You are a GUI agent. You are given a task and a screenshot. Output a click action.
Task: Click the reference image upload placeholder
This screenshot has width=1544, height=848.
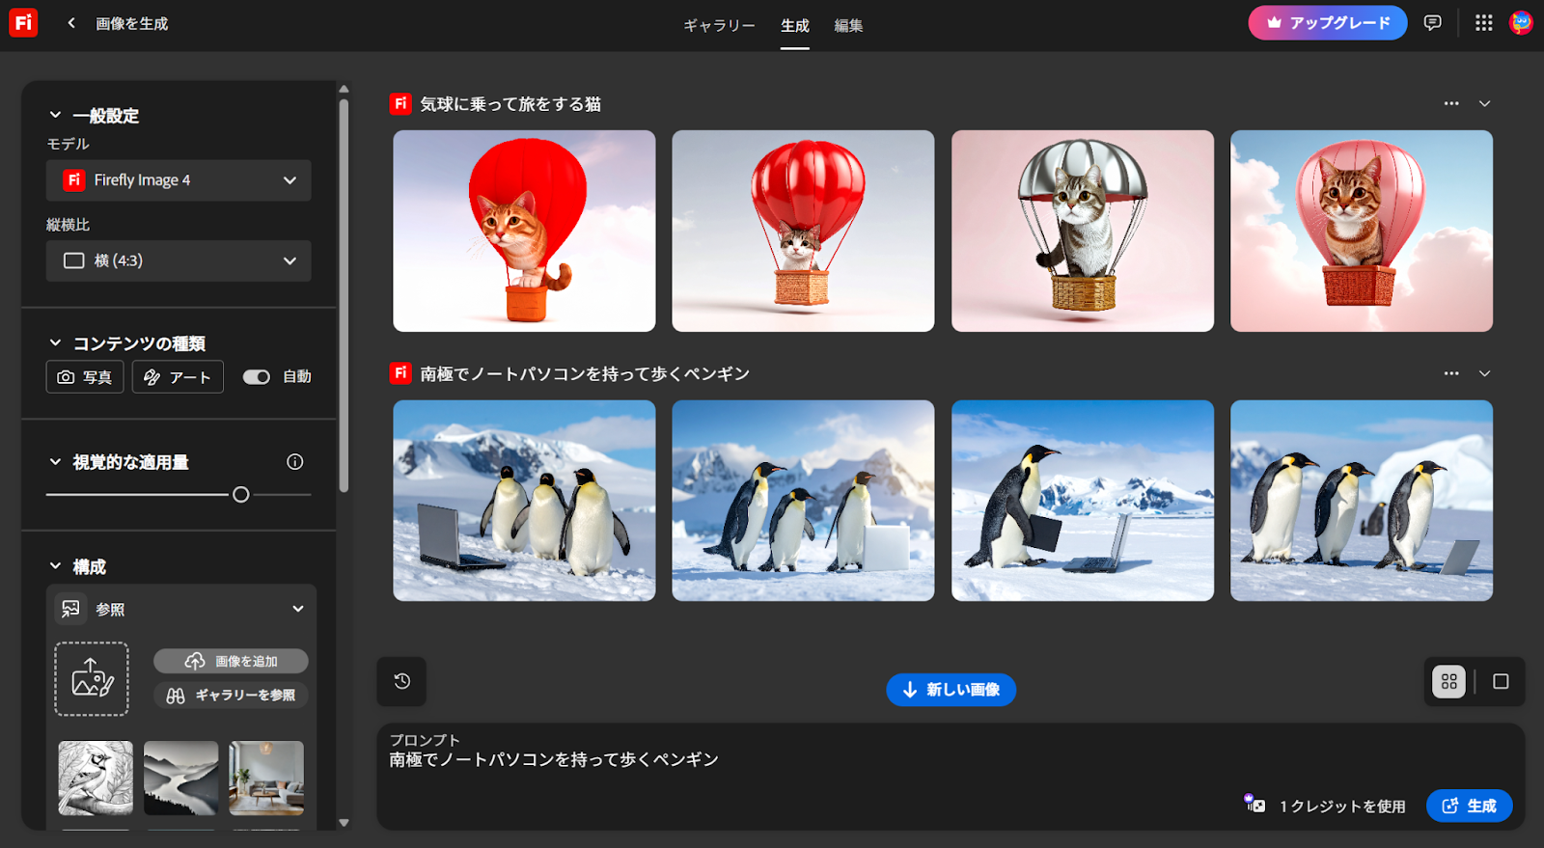click(92, 679)
